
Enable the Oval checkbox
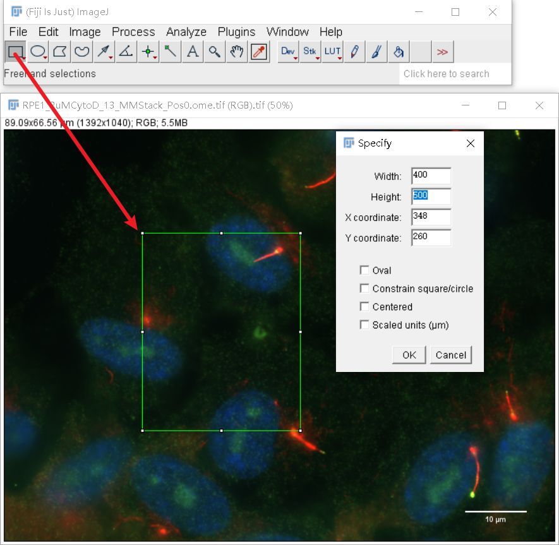(364, 270)
